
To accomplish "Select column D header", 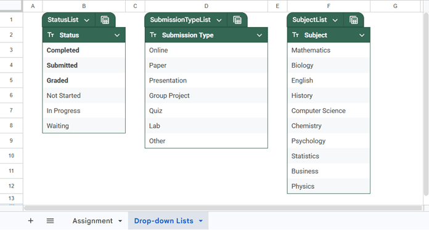I will click(206, 6).
